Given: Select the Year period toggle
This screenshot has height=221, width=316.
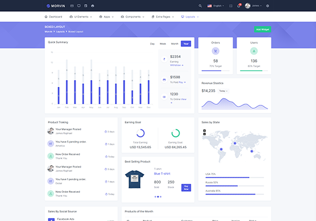Looking at the screenshot, I should 186,43.
